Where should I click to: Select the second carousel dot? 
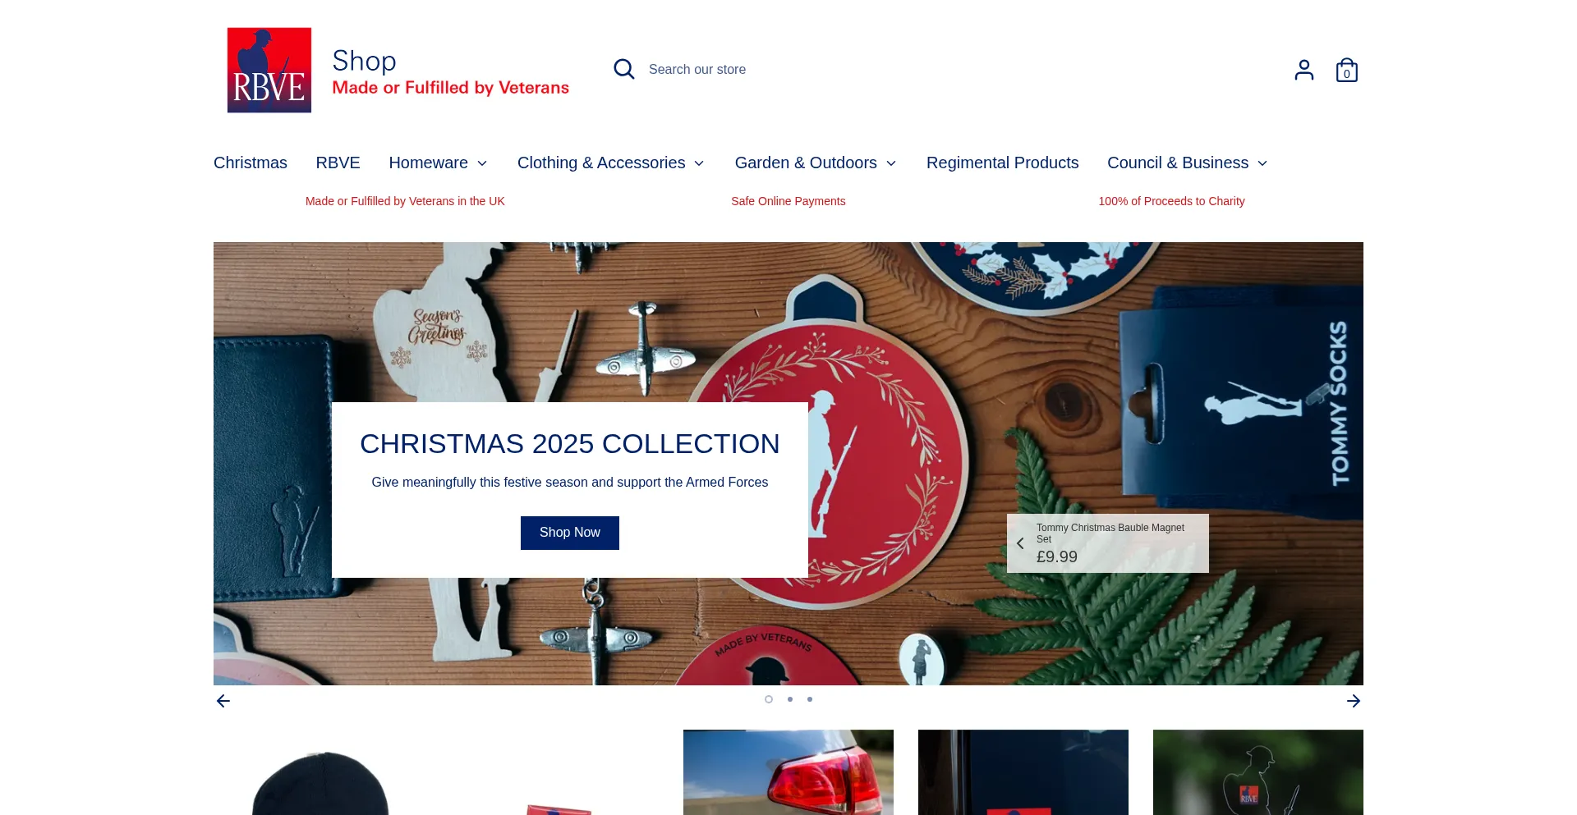point(790,699)
